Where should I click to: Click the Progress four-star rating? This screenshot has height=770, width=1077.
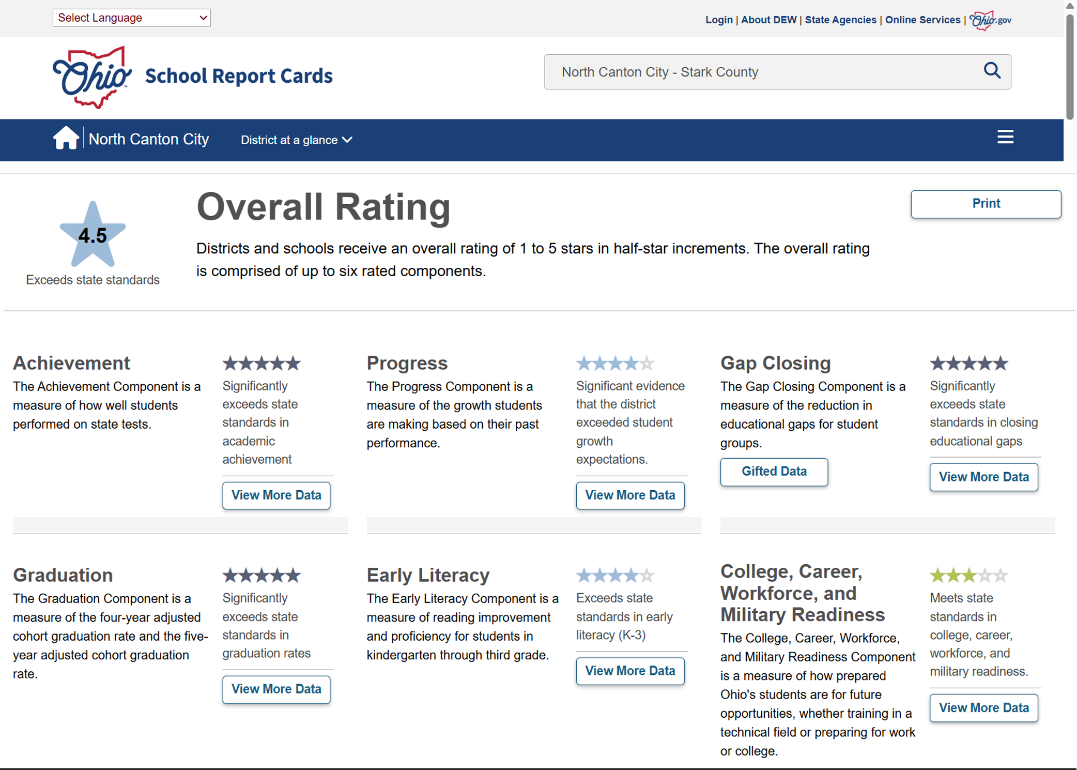click(x=615, y=364)
